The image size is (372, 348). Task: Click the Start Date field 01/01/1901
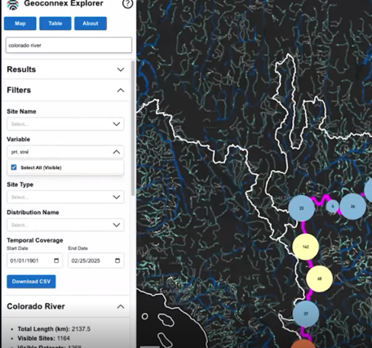tap(35, 261)
